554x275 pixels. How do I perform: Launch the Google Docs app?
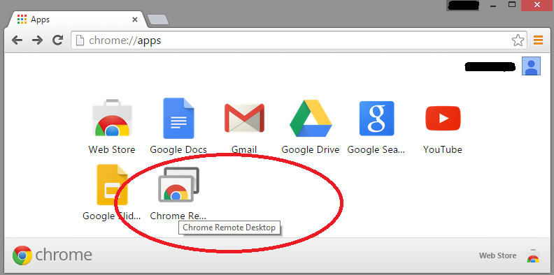[x=178, y=118]
